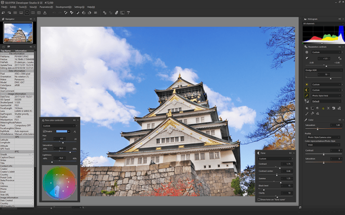The image size is (345, 215).
Task: Open the Parameters menu
Action: (46, 7)
